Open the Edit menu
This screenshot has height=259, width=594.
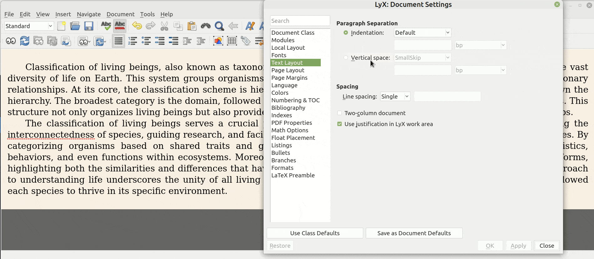click(x=25, y=14)
